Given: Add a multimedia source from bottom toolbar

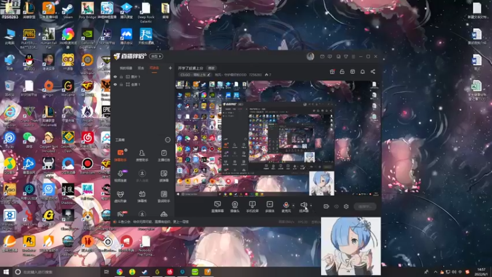Looking at the screenshot, I should 270,207.
